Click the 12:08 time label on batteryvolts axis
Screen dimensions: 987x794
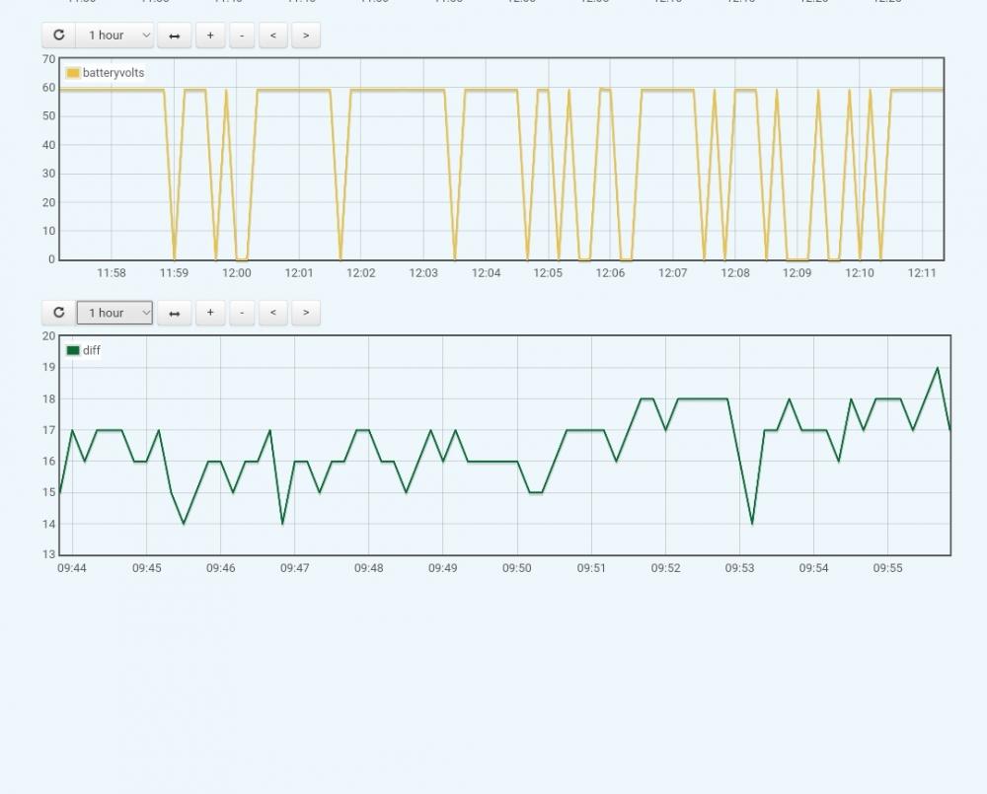734,273
